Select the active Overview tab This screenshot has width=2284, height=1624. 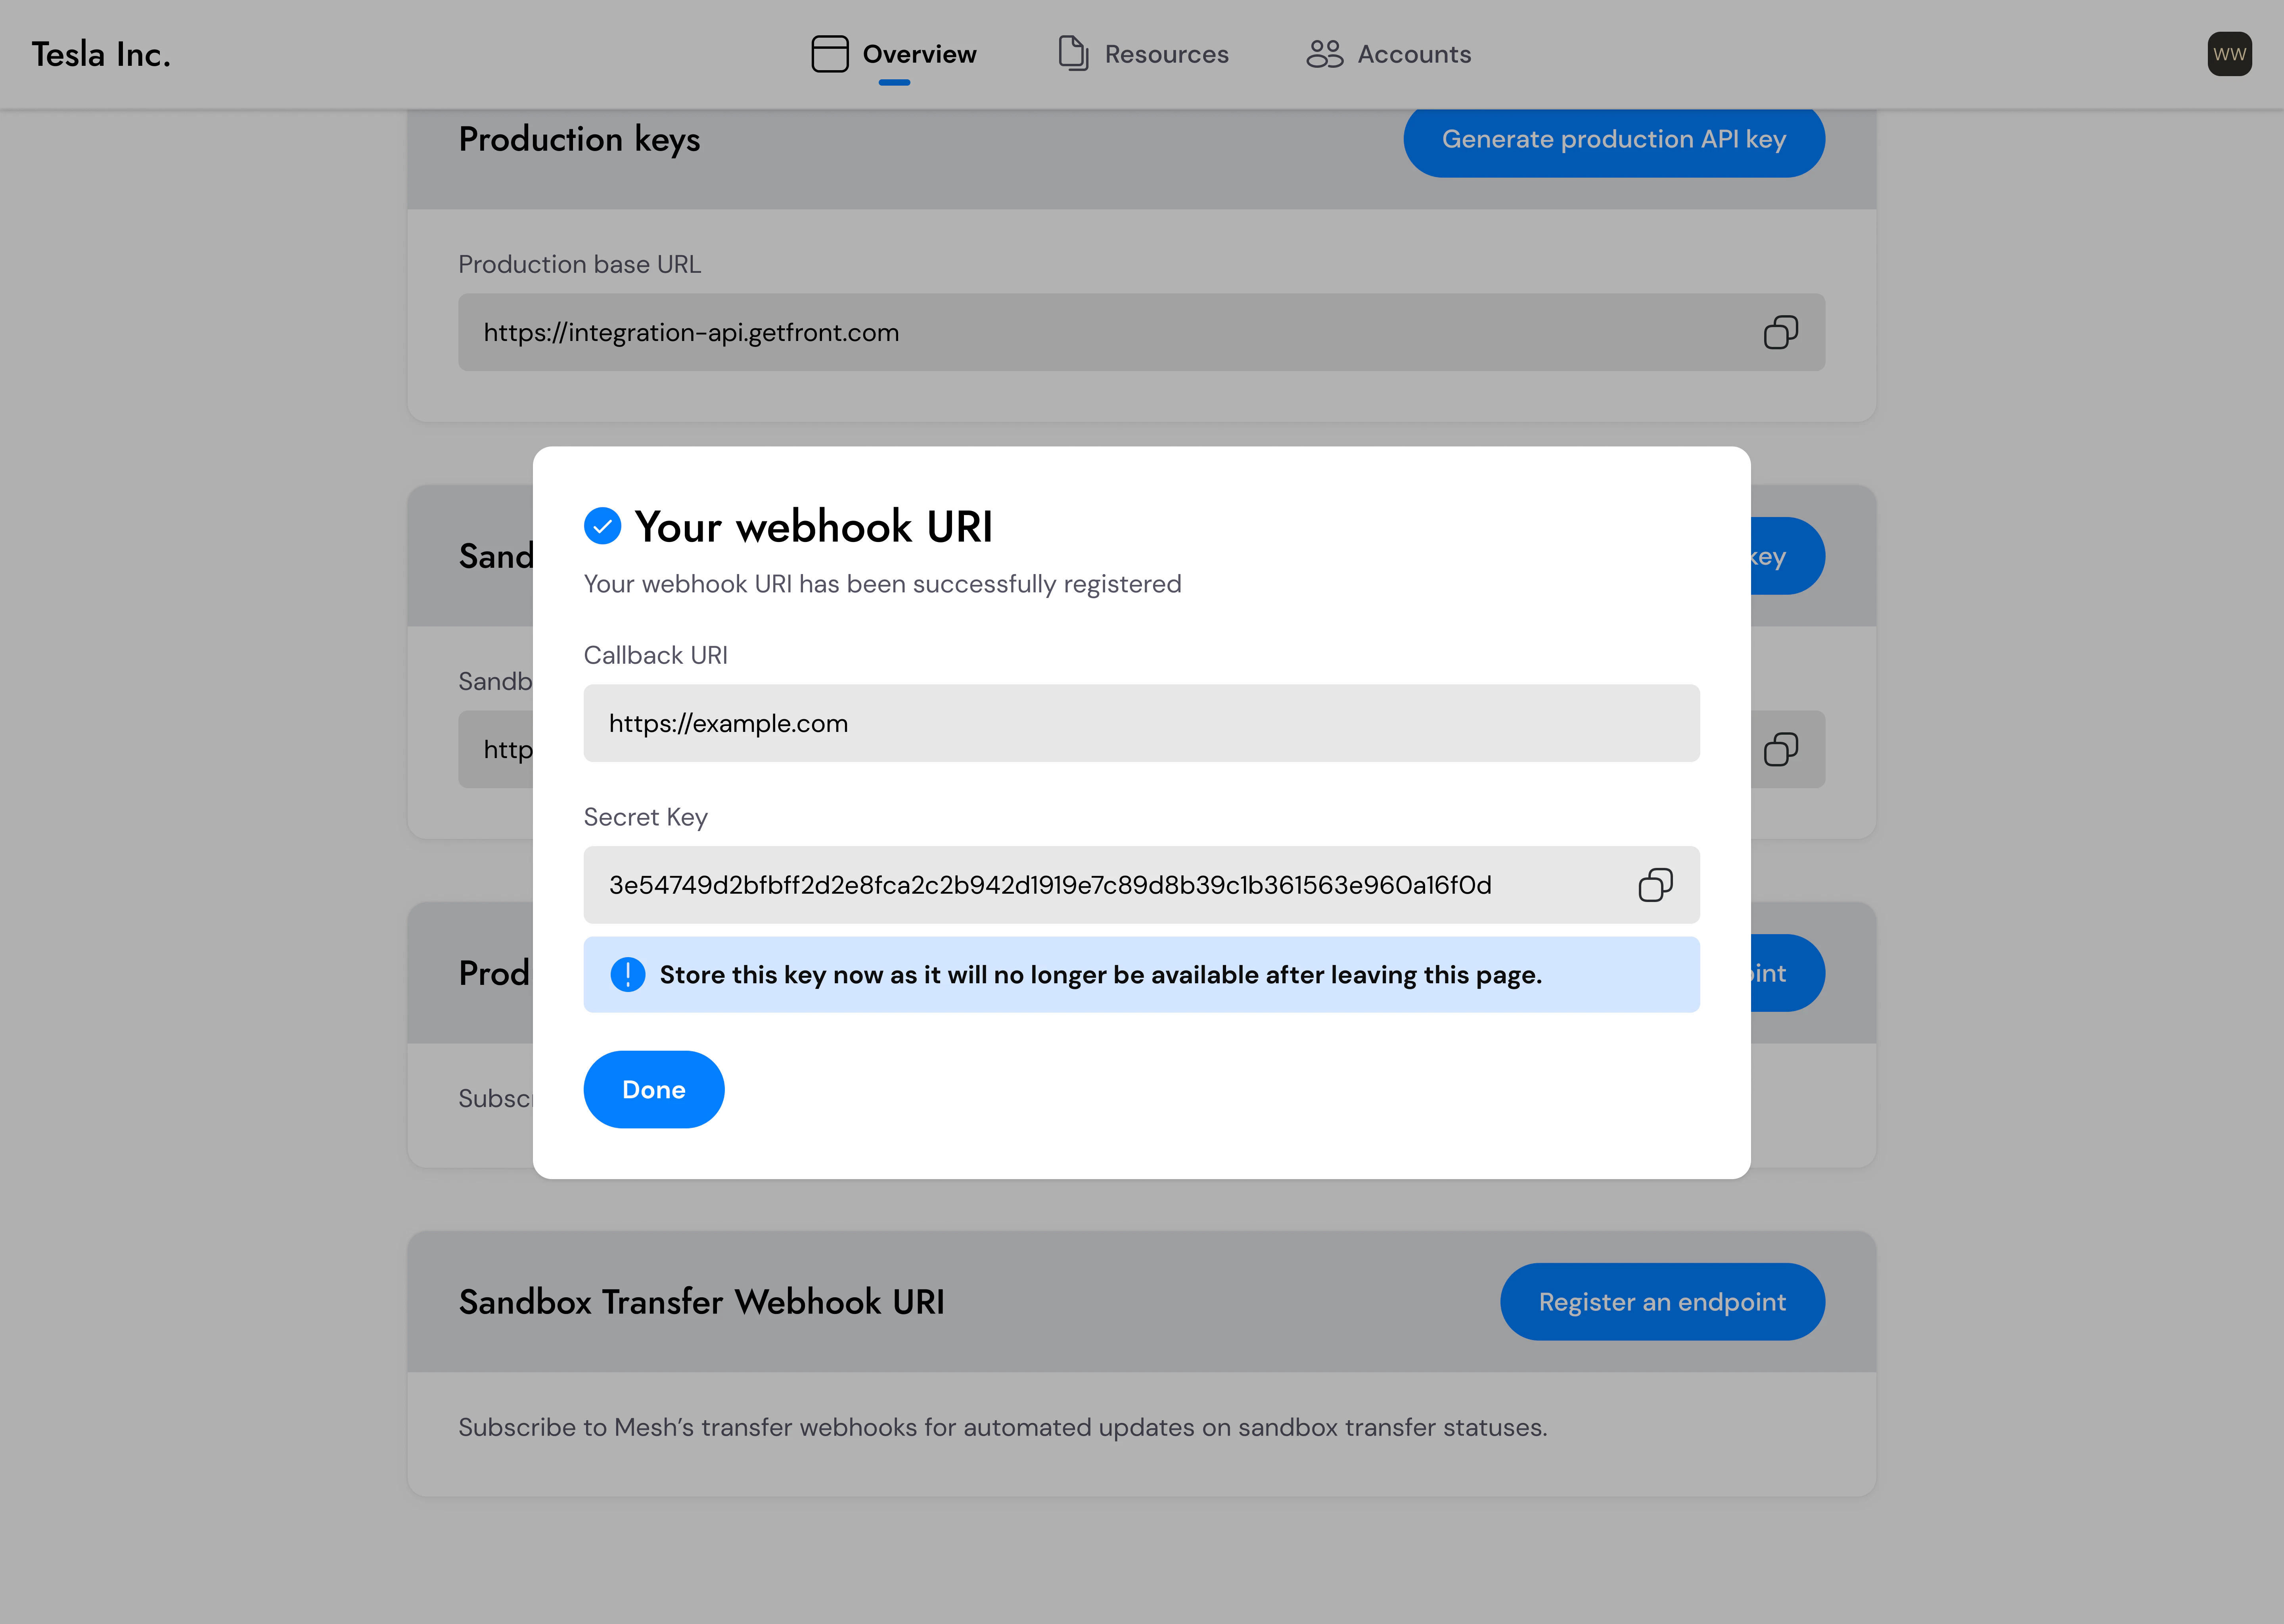[919, 53]
